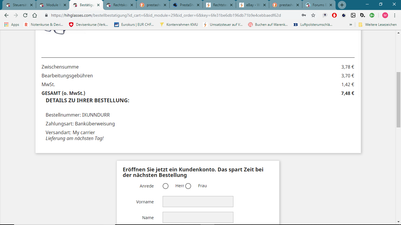The height and width of the screenshot is (225, 401).
Task: Click the browser forward arrow
Action: pyautogui.click(x=16, y=15)
